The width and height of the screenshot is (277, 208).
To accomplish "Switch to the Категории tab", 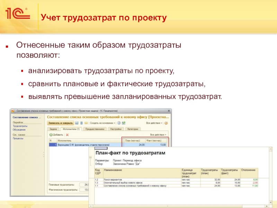I will click(x=133, y=129).
